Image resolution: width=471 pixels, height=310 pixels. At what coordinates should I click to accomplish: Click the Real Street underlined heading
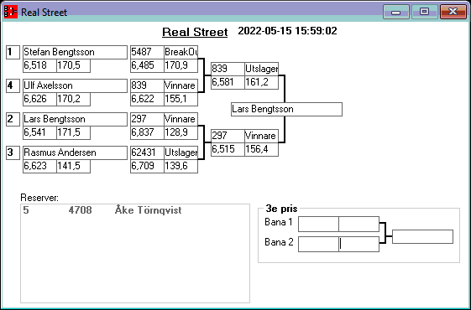[195, 32]
